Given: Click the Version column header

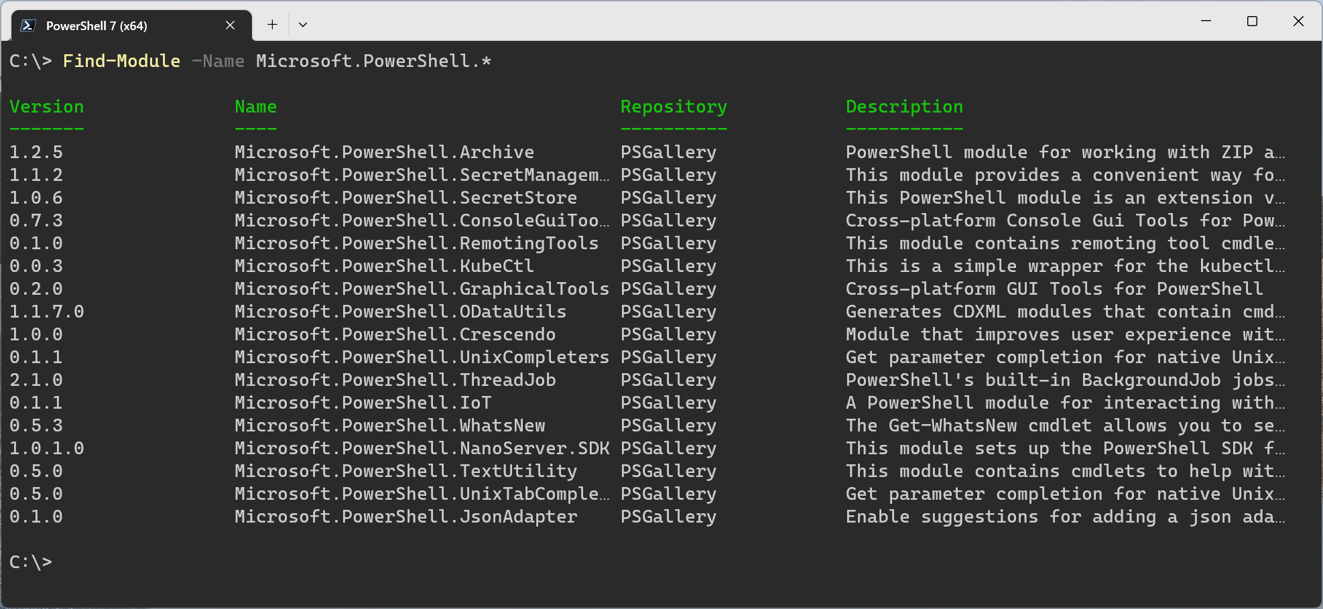Looking at the screenshot, I should click(46, 106).
